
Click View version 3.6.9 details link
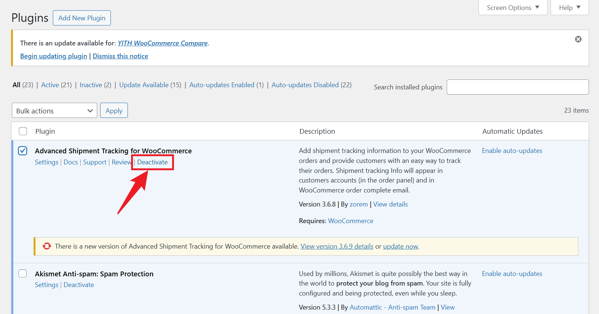tap(337, 246)
